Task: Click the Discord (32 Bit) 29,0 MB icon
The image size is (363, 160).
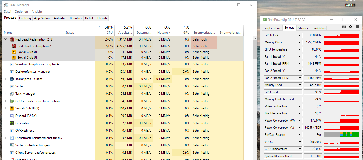Action: point(12,116)
